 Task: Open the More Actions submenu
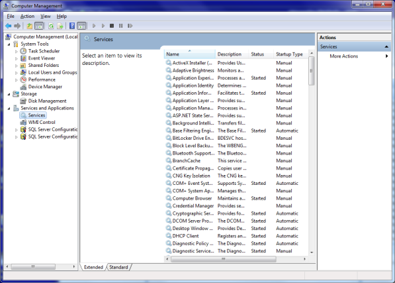(x=354, y=56)
